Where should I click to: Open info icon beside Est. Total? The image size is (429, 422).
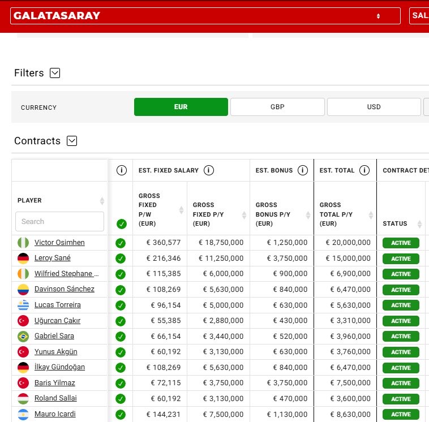(x=364, y=170)
